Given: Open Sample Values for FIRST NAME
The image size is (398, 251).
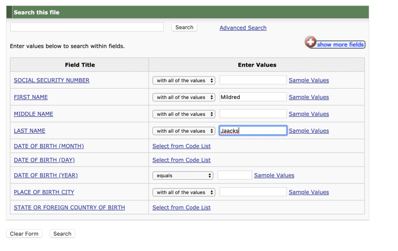Looking at the screenshot, I should pos(309,97).
